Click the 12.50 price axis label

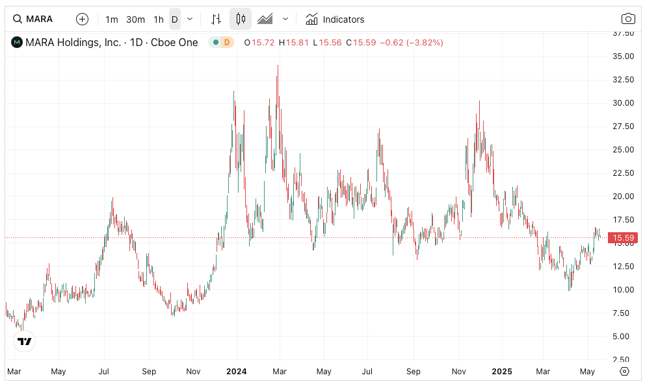point(623,266)
